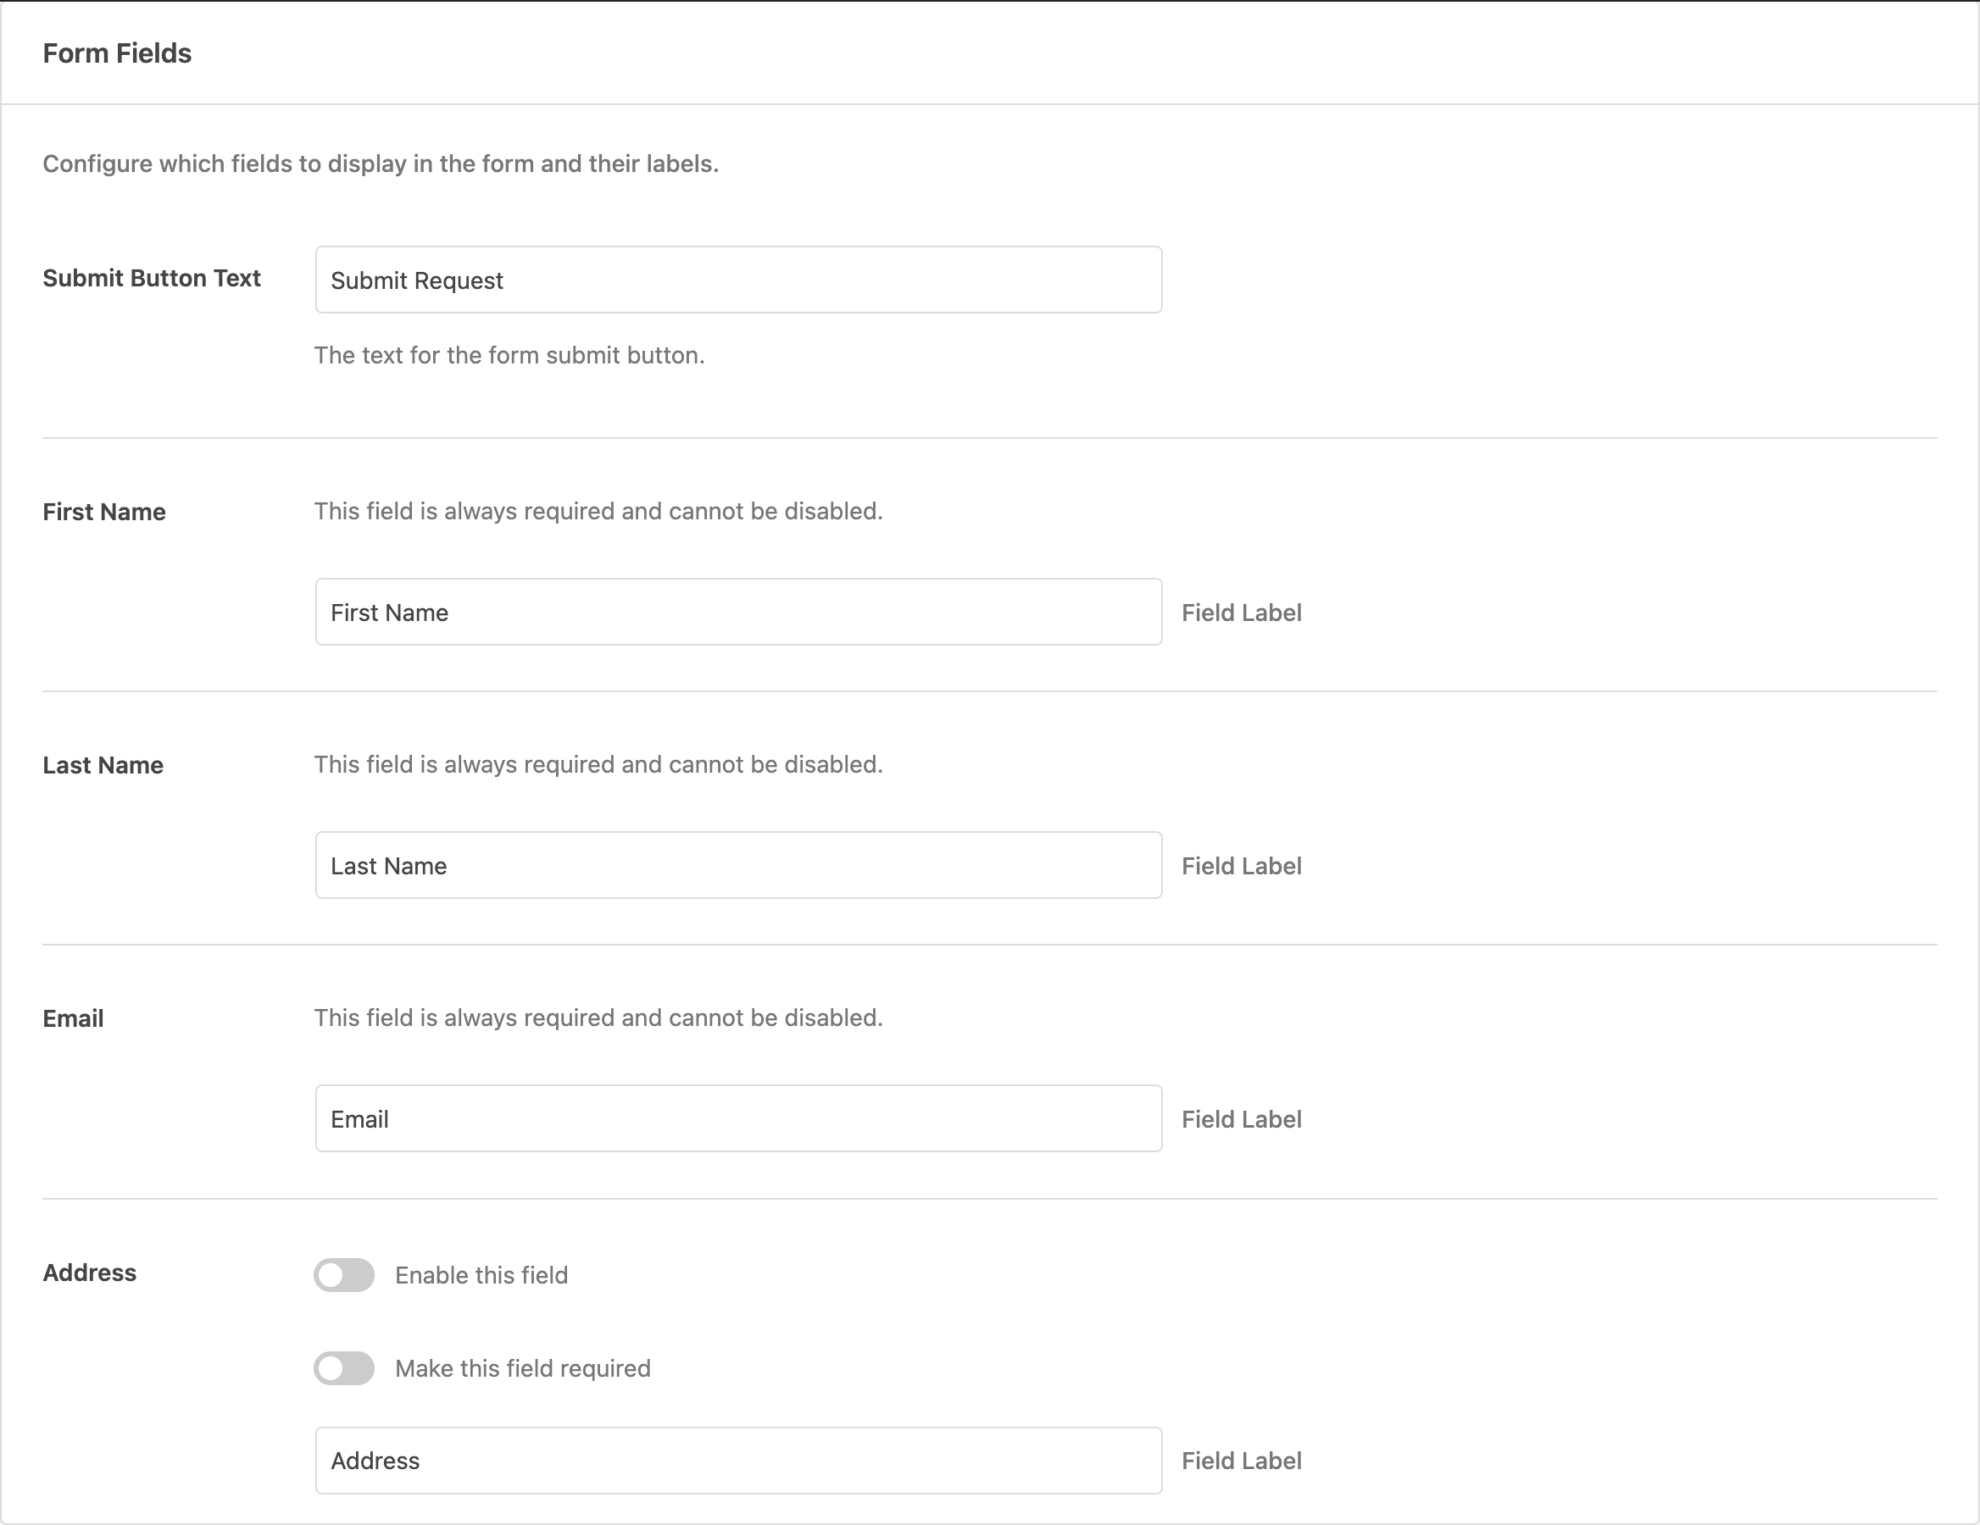This screenshot has height=1525, width=1980.
Task: Click the Submit Button Text label
Action: (x=151, y=278)
